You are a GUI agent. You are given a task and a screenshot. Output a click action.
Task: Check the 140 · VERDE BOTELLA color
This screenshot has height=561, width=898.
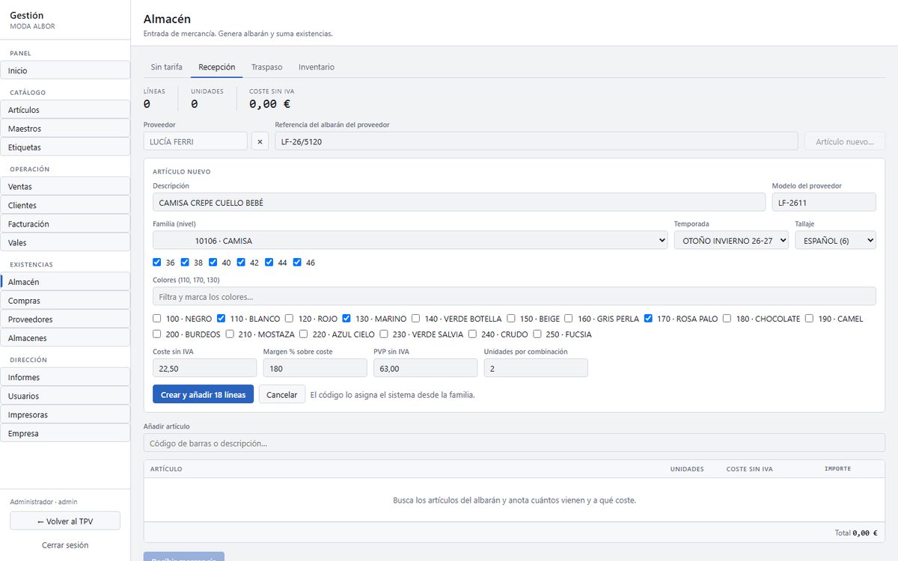click(x=415, y=319)
